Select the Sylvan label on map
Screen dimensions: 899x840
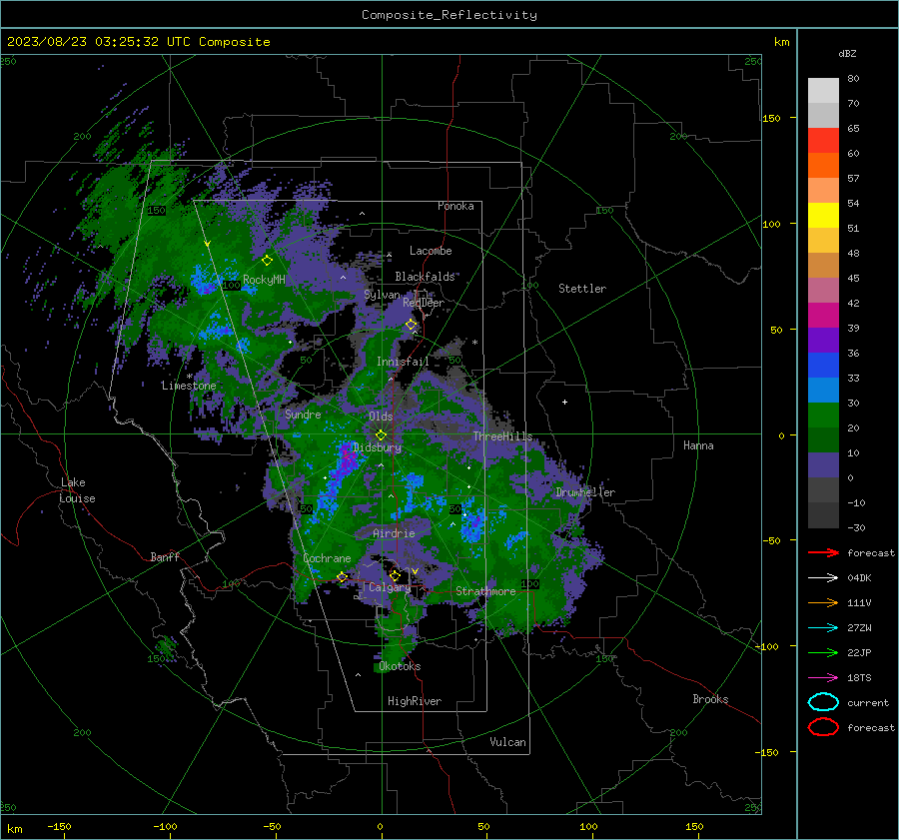382,295
